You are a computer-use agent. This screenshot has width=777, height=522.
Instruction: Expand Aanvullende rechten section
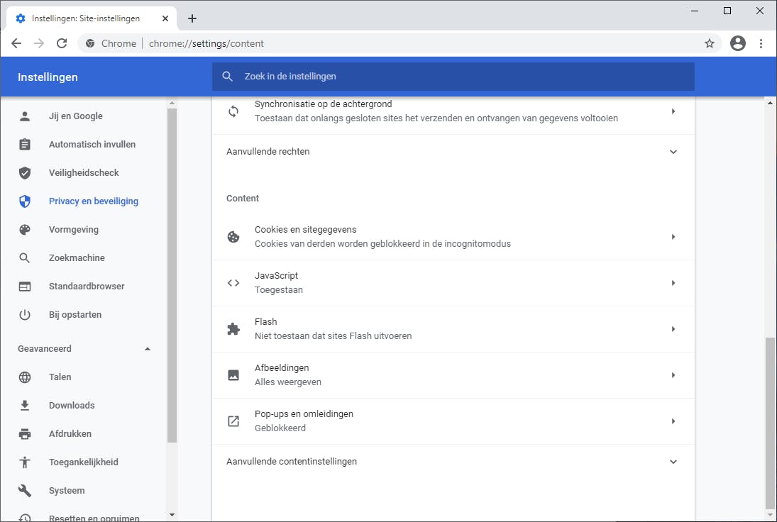(673, 152)
